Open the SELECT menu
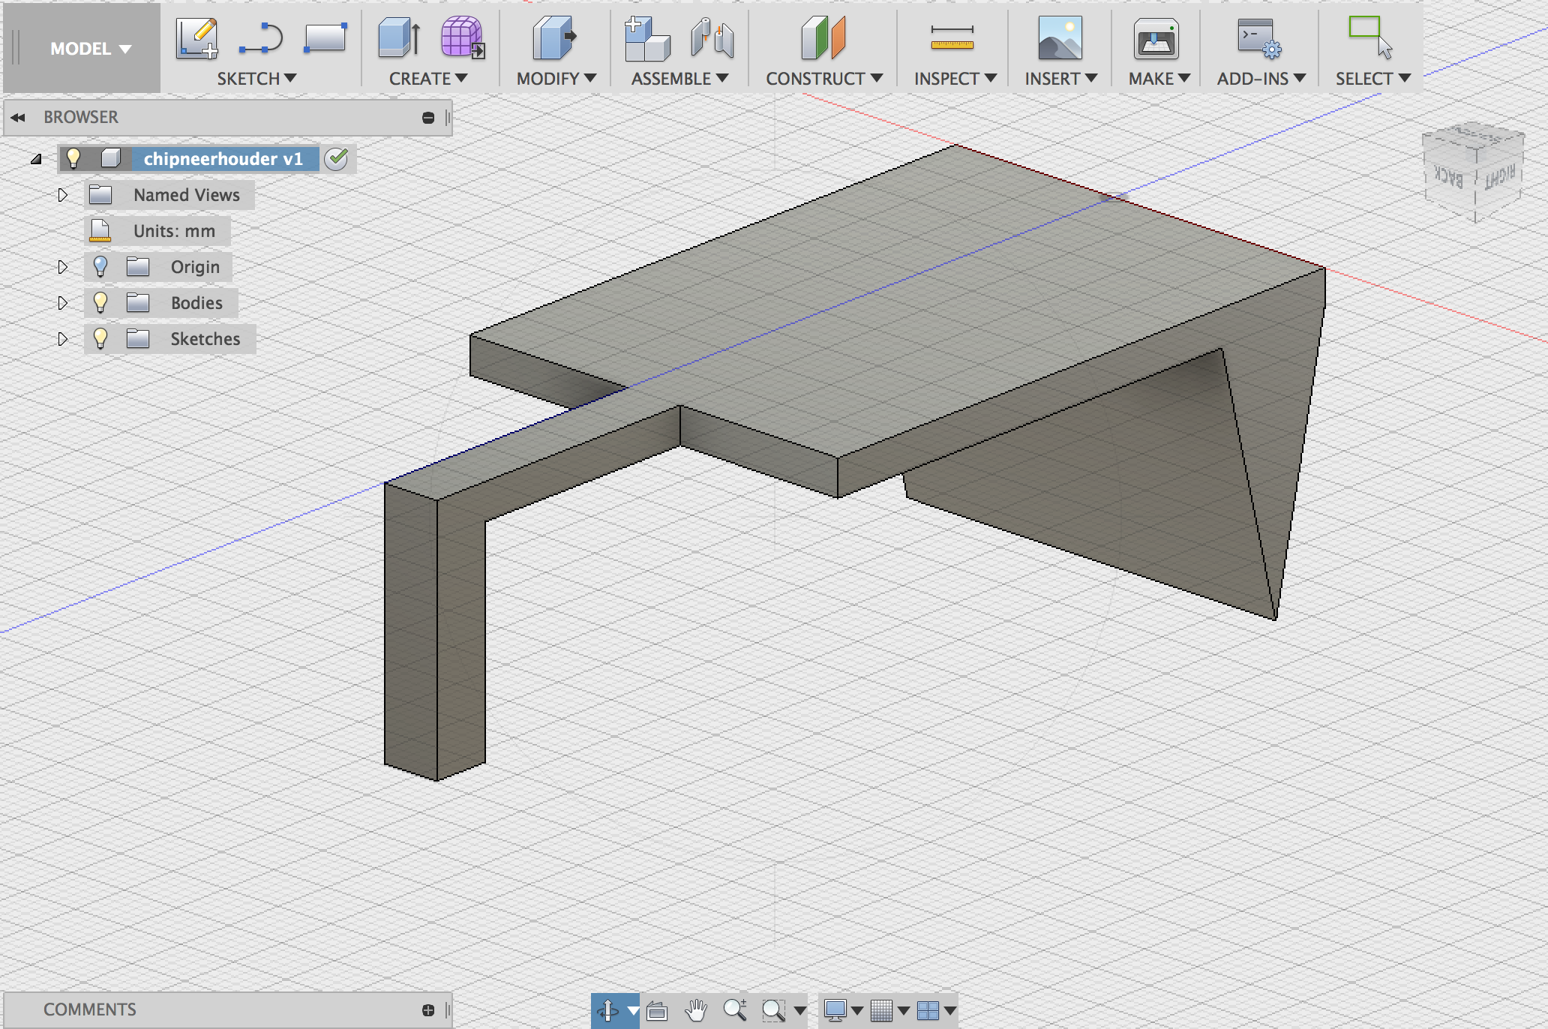 point(1372,79)
